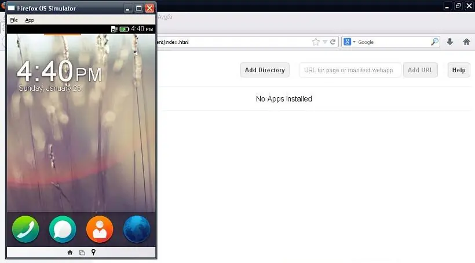Tap the status bar time 4:40 PM

(142, 29)
